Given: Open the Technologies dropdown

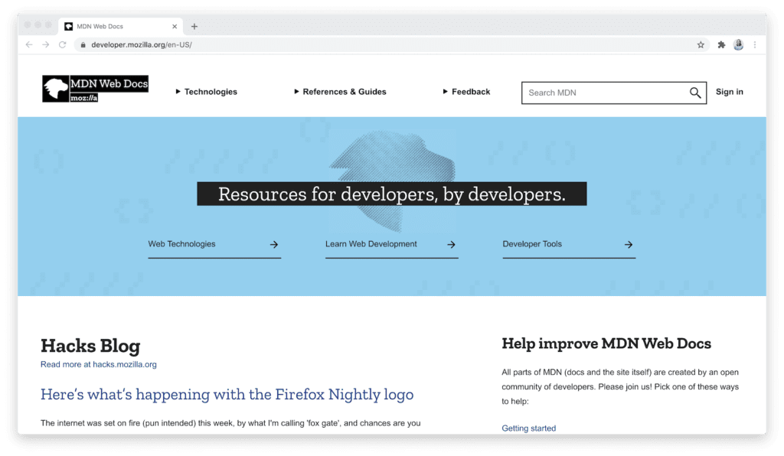Looking at the screenshot, I should click(x=205, y=91).
